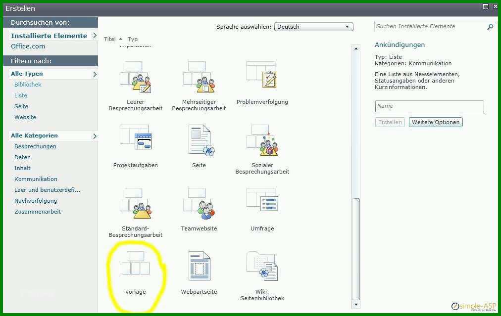The width and height of the screenshot is (501, 316).
Task: Open Weitere Optionen
Action: coord(436,122)
